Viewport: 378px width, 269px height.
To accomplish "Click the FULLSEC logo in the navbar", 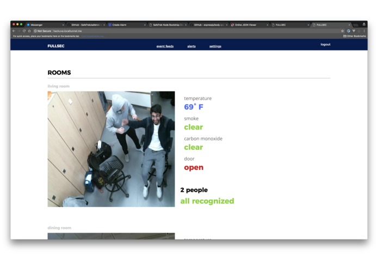I will [56, 46].
